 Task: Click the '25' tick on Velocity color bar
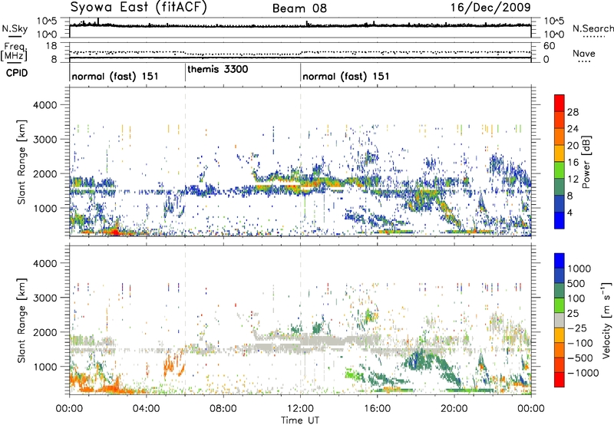click(x=573, y=313)
